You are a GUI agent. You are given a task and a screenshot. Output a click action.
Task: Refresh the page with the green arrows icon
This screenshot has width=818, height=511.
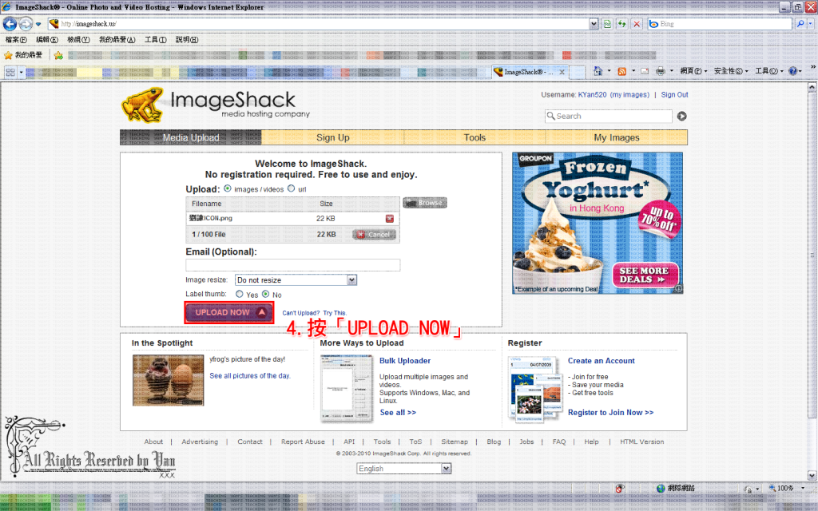click(621, 24)
